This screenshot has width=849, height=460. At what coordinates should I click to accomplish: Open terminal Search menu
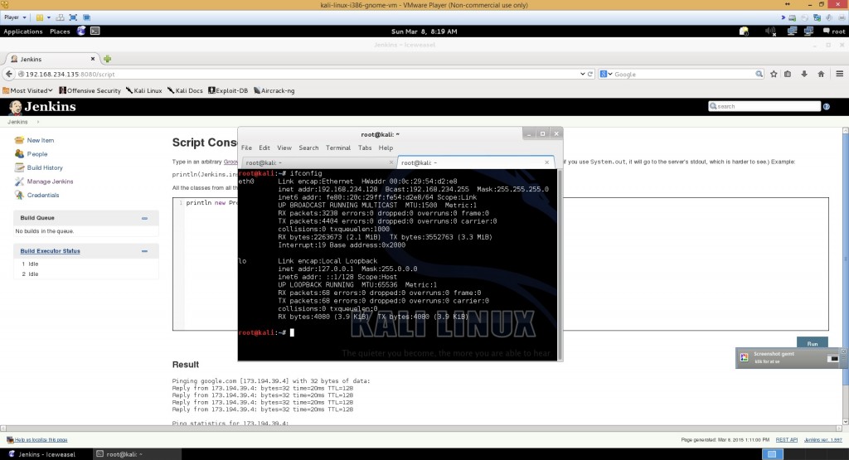point(308,148)
